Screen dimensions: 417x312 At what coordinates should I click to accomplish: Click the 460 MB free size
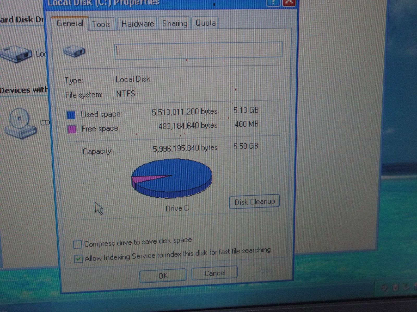point(247,124)
